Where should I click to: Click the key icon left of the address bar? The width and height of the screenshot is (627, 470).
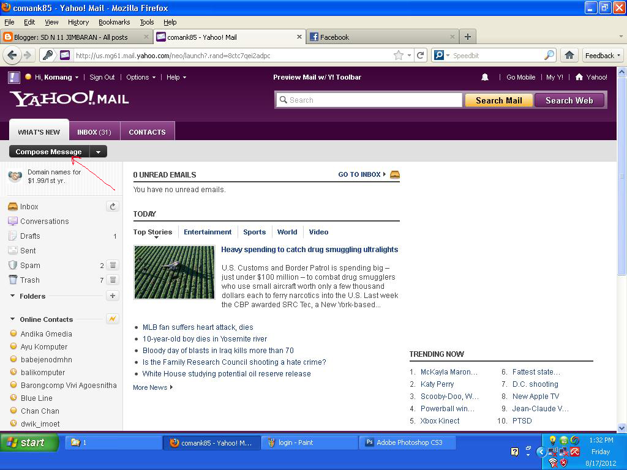click(48, 55)
